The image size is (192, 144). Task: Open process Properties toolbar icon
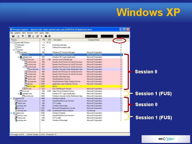pyautogui.click(x=38, y=36)
